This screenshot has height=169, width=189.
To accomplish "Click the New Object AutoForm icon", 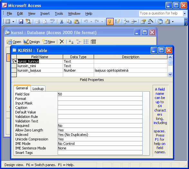I will pyautogui.click(x=167, y=22).
